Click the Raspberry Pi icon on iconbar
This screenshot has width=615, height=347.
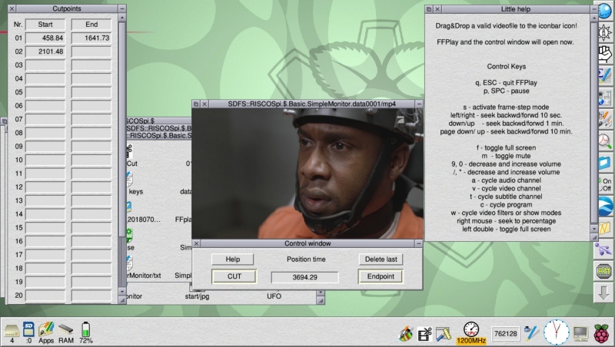coord(602,332)
